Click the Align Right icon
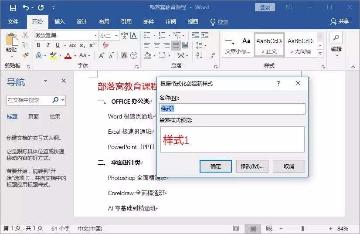The height and width of the screenshot is (234, 360). pos(166,45)
